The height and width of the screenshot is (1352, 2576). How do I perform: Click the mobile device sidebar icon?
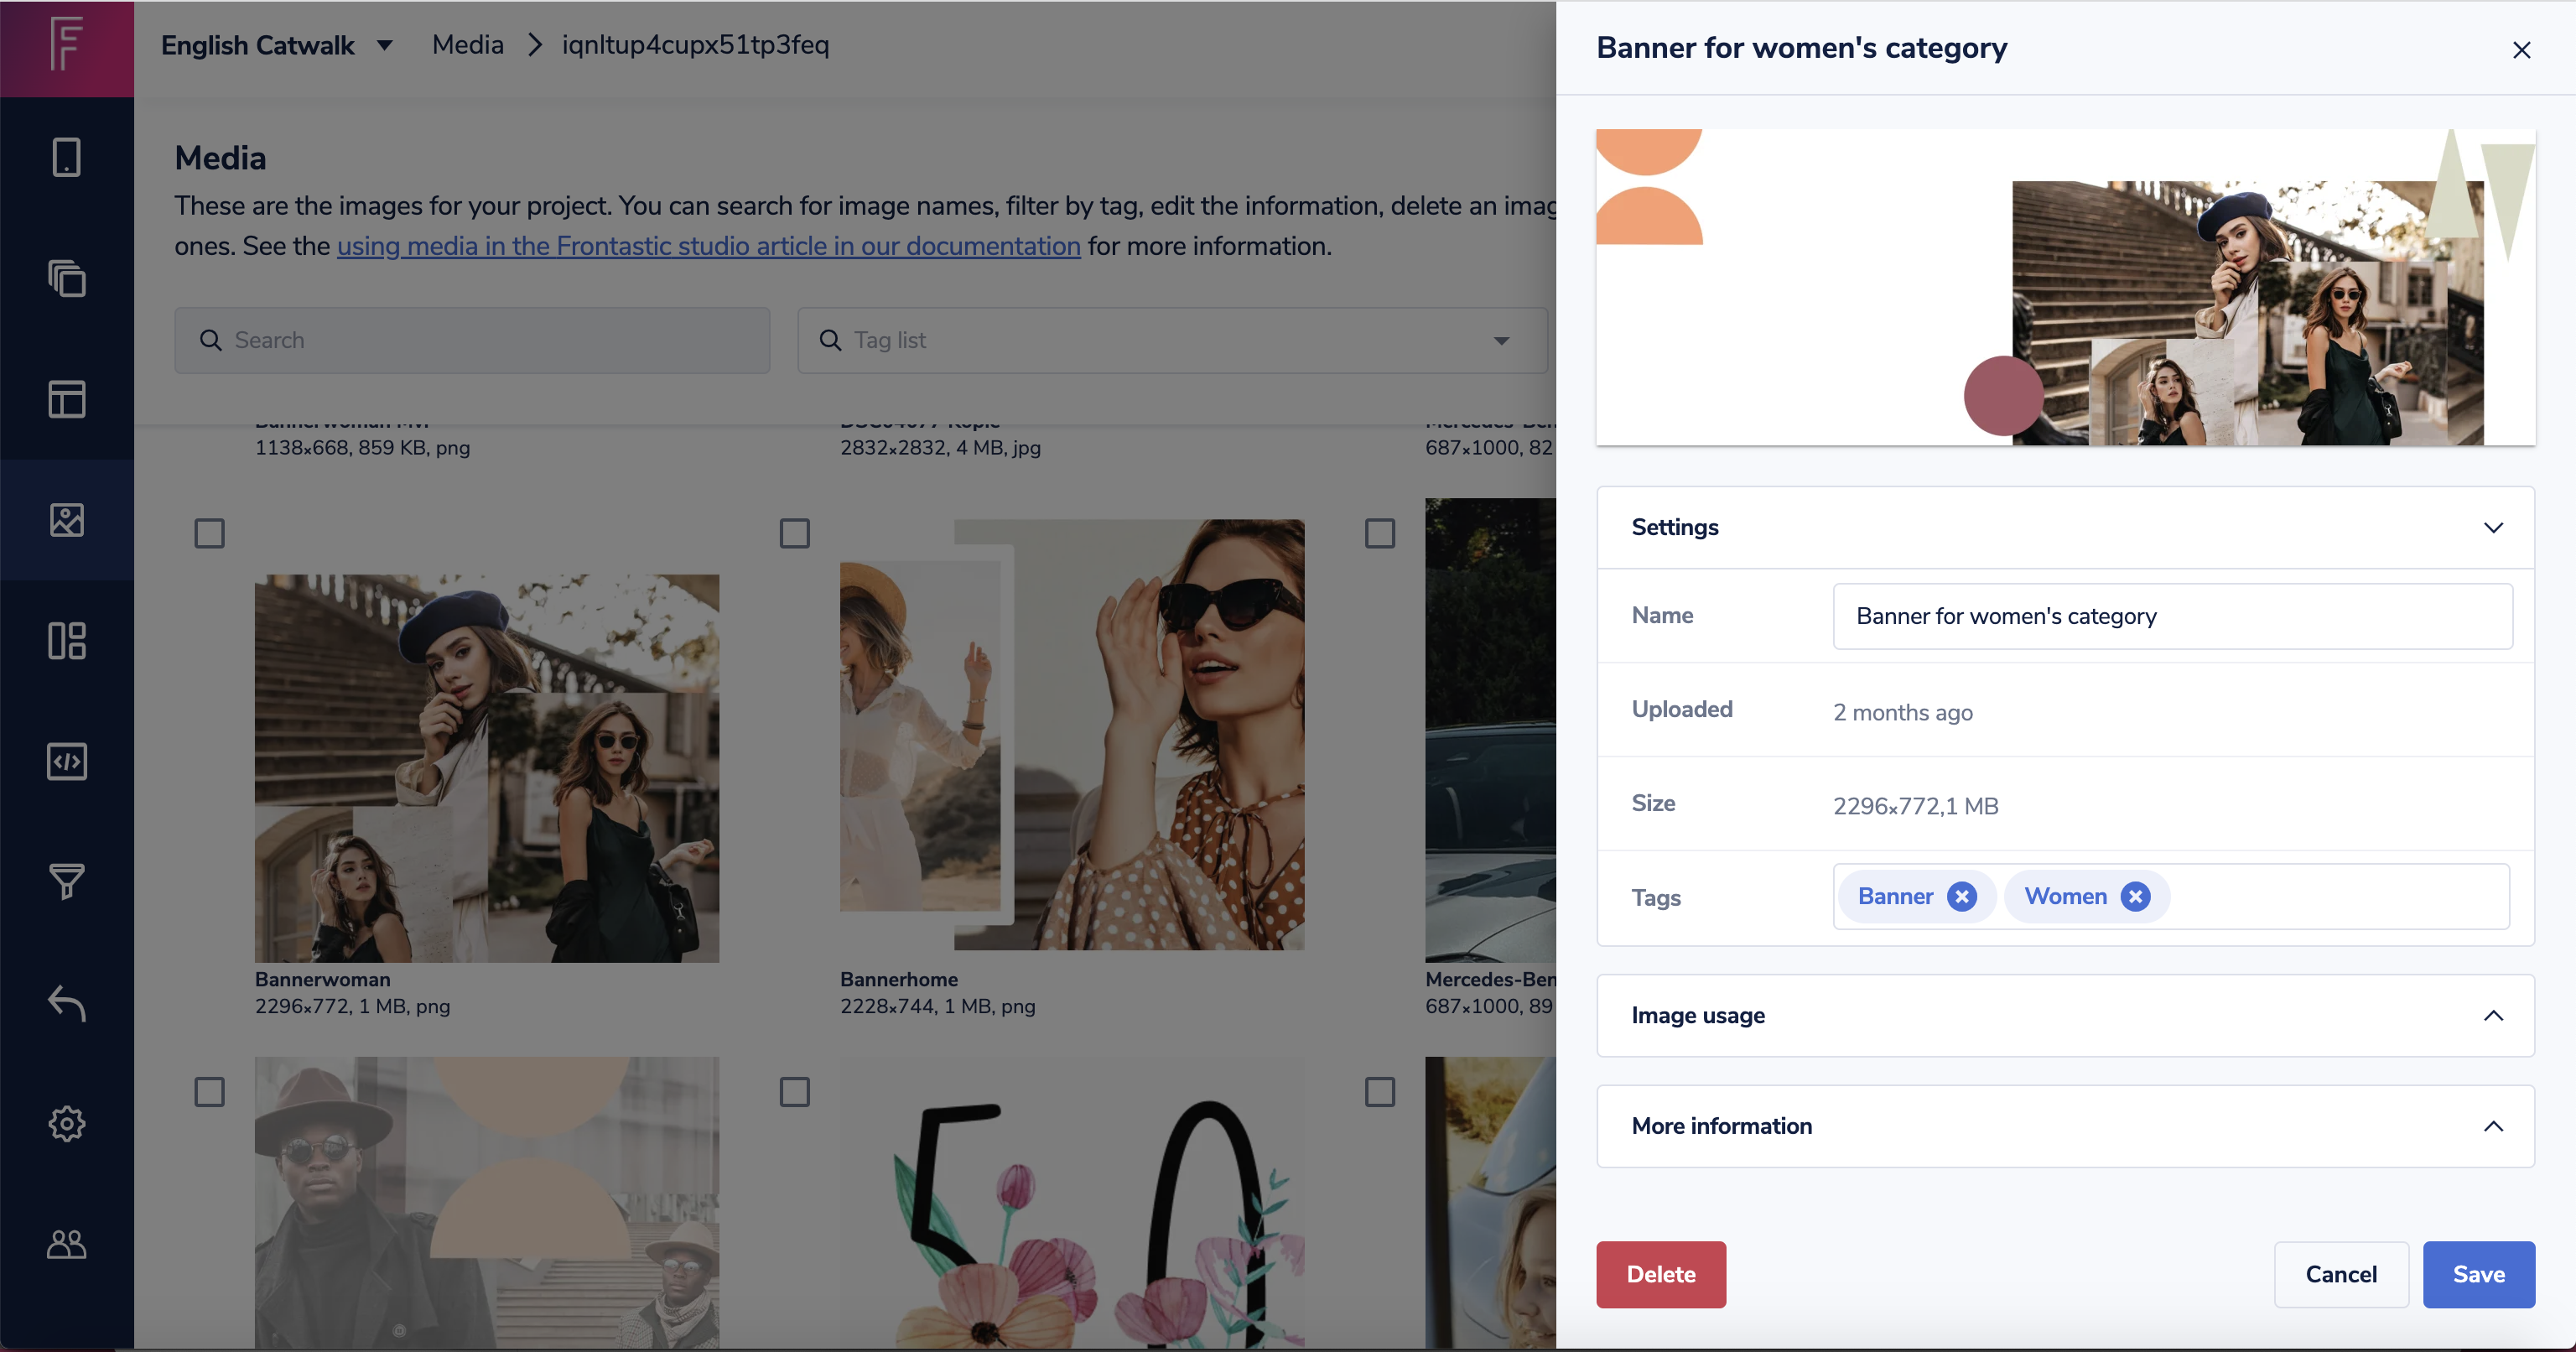click(67, 157)
